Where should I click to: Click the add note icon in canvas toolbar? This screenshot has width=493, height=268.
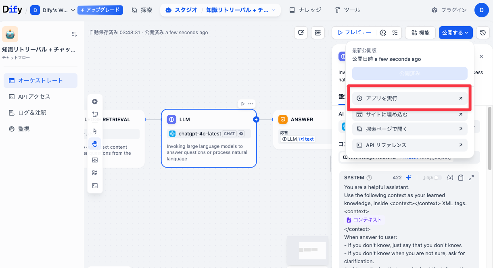click(95, 114)
